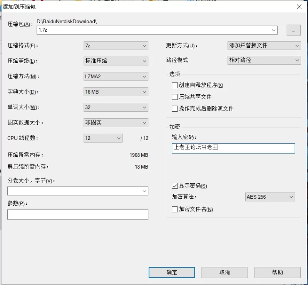The image size is (308, 285).
Task: Open the CPU 线程数 12 dropdown
Action: point(103,138)
